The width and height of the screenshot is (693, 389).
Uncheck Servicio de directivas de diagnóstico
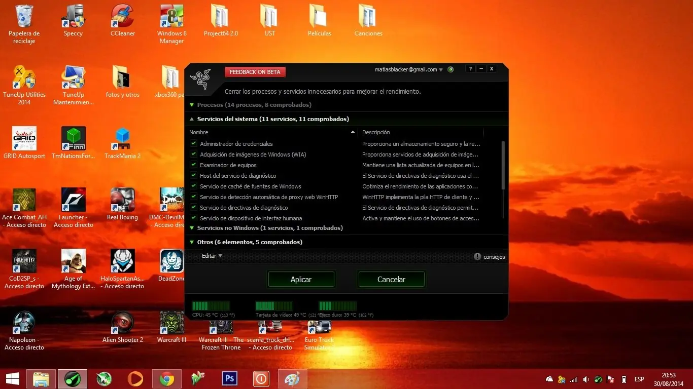point(193,207)
